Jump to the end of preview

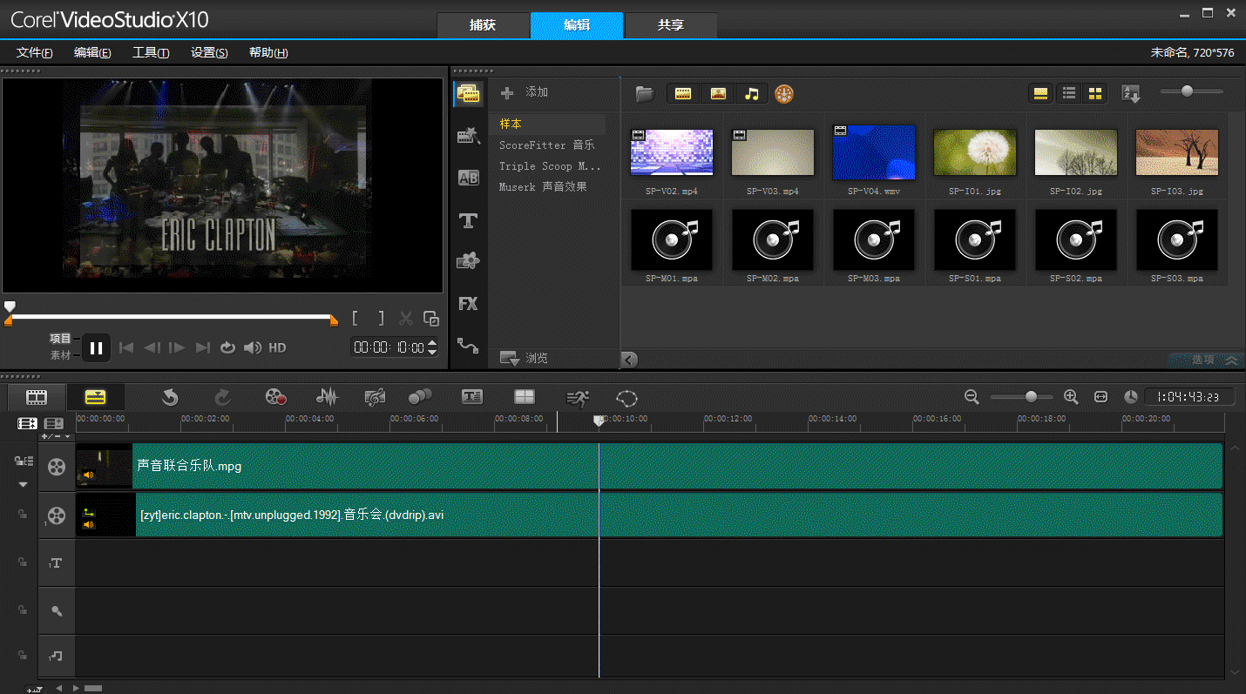203,347
